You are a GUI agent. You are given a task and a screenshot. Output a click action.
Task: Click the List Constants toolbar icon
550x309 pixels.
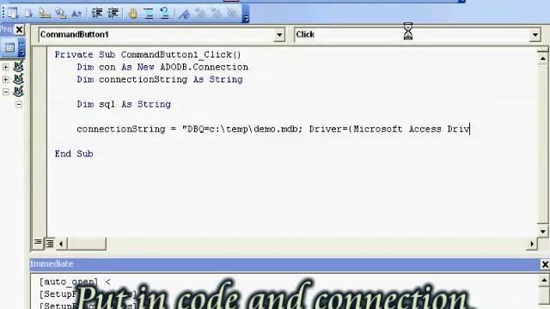coord(28,14)
